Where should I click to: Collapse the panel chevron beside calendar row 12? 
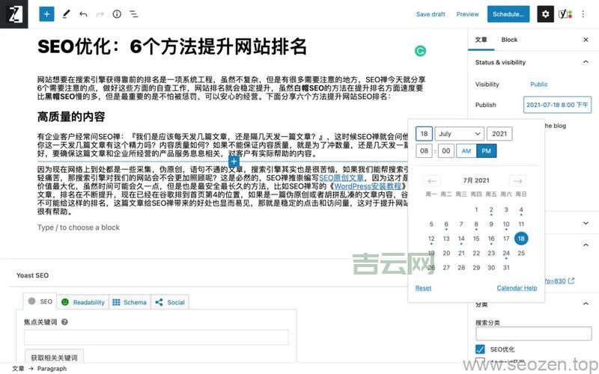click(586, 245)
